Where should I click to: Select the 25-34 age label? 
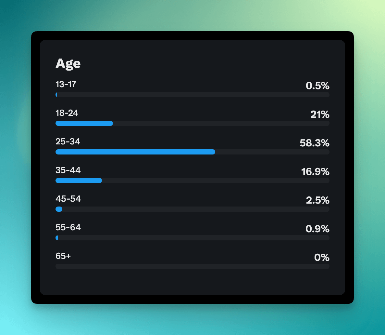(68, 141)
